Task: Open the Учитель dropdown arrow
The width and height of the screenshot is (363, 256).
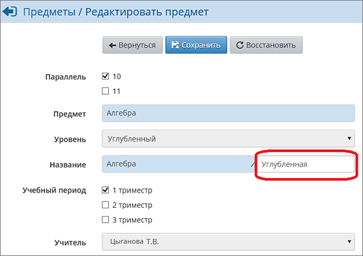Action: click(349, 241)
